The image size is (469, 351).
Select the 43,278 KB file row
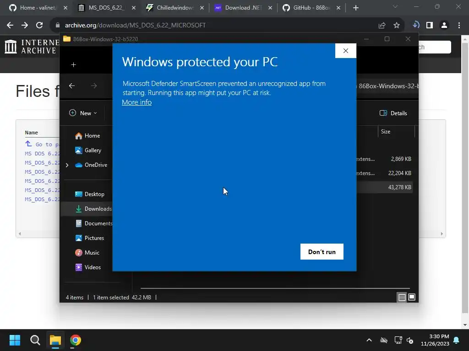click(385, 187)
